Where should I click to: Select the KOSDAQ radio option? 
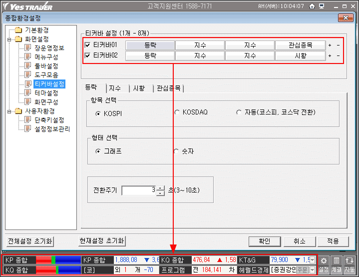(x=177, y=112)
